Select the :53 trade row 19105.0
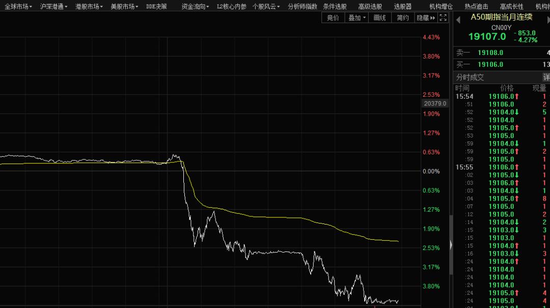Image resolution: width=550 pixels, height=308 pixels. pos(502,136)
